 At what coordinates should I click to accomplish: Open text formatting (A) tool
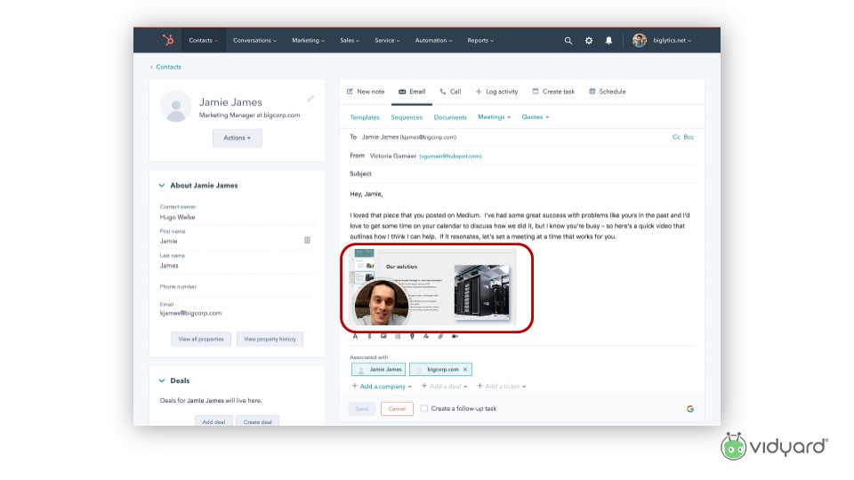tap(355, 336)
